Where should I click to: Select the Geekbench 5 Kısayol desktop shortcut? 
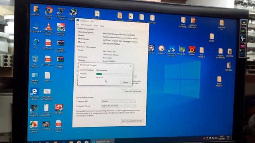coord(172,51)
